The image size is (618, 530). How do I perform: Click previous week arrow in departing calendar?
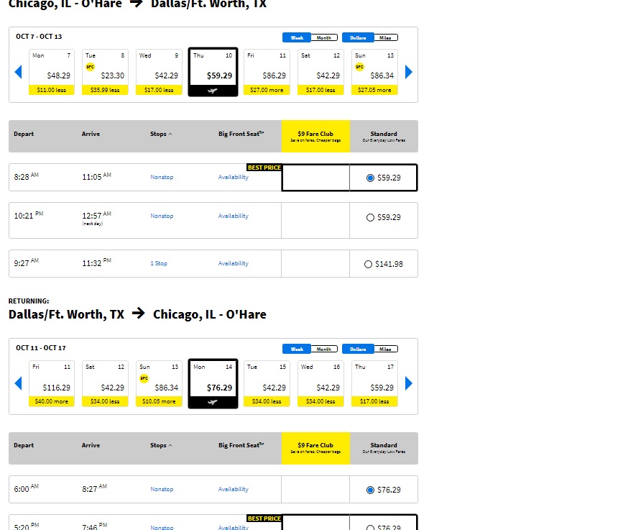coord(19,72)
